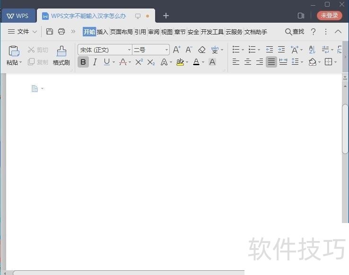Image resolution: width=349 pixels, height=275 pixels.
Task: Open the 页面布局 ribbon tab
Action: click(x=122, y=32)
